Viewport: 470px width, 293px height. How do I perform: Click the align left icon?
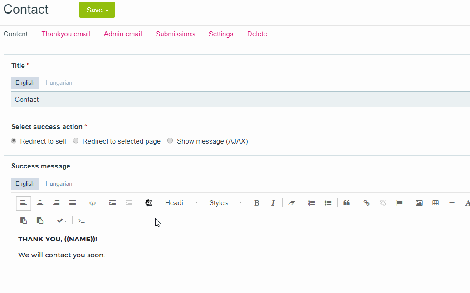coord(24,203)
